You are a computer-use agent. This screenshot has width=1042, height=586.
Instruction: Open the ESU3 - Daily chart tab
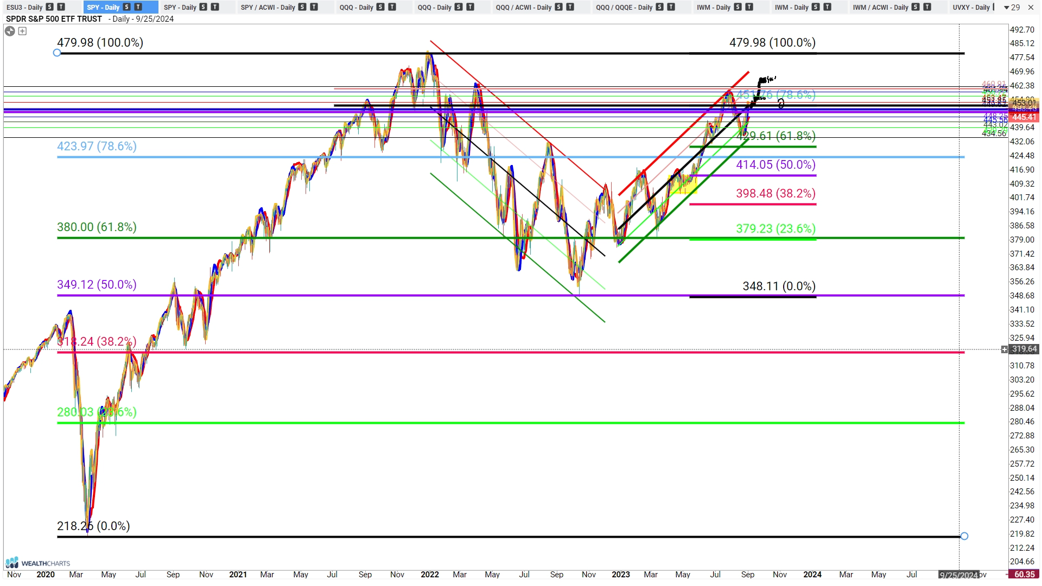pyautogui.click(x=24, y=7)
